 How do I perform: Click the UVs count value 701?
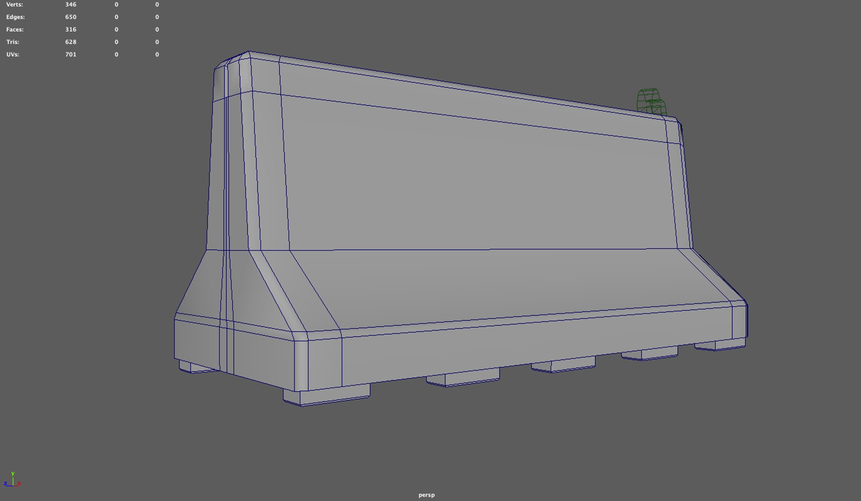pyautogui.click(x=71, y=54)
